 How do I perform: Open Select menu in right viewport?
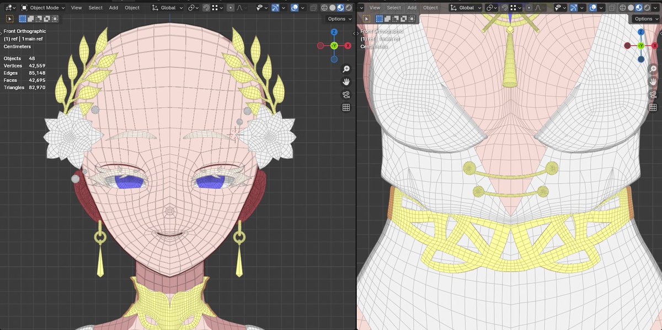click(x=394, y=8)
